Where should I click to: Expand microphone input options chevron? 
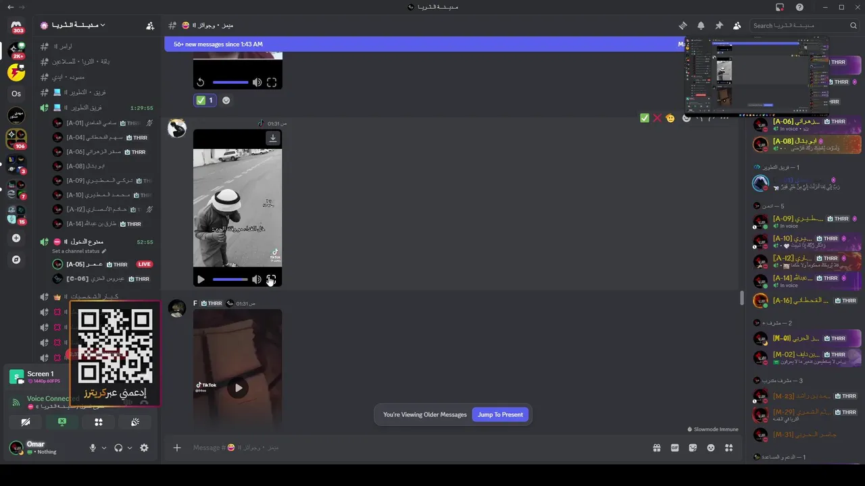(x=104, y=448)
